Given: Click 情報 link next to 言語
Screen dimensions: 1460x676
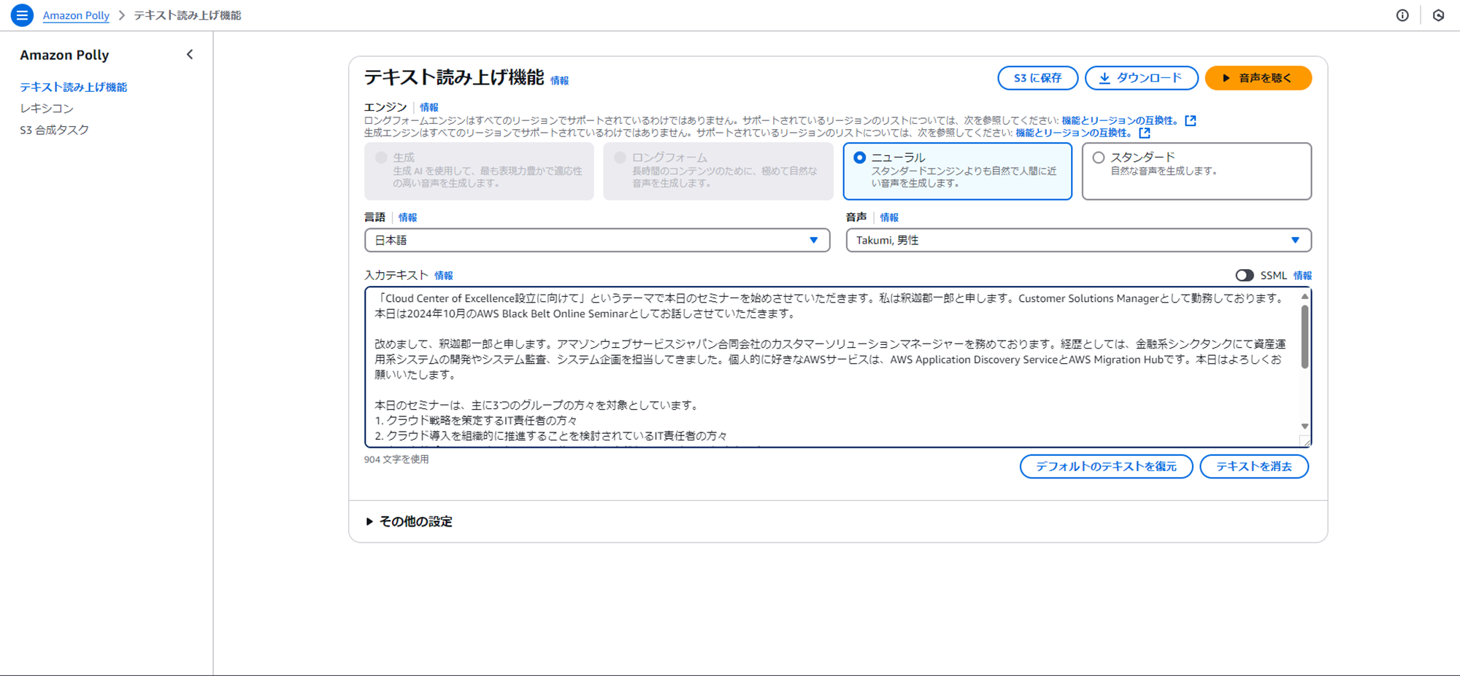Looking at the screenshot, I should [x=408, y=217].
